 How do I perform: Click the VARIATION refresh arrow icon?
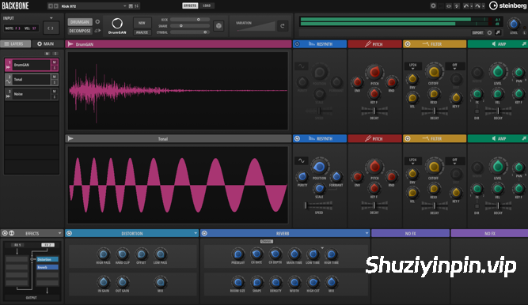click(282, 26)
